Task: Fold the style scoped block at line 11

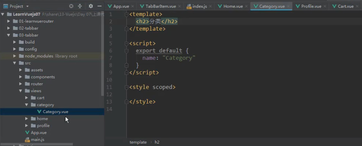Action: (x=126, y=87)
